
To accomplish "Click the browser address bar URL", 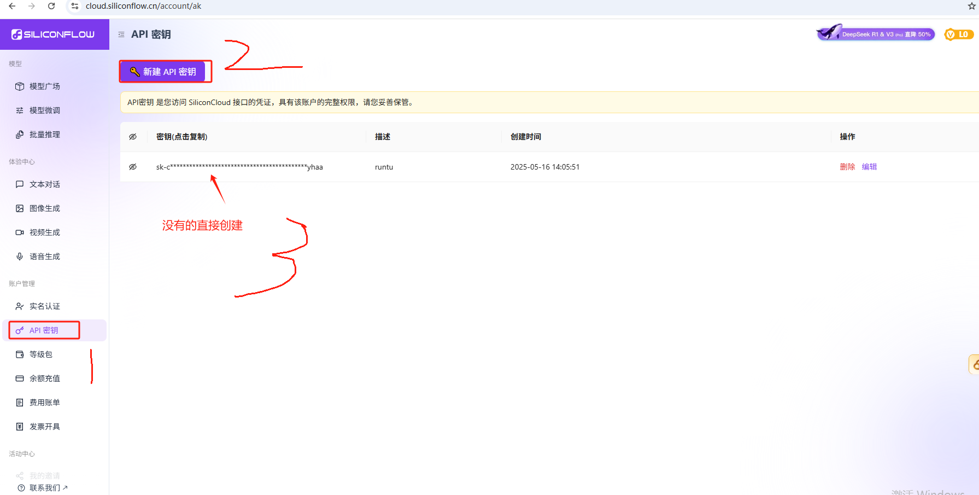I will click(143, 6).
